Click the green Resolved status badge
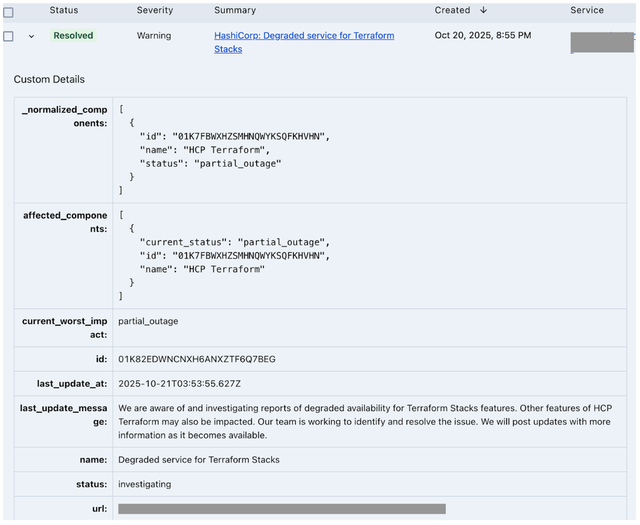This screenshot has width=640, height=525. (x=73, y=36)
